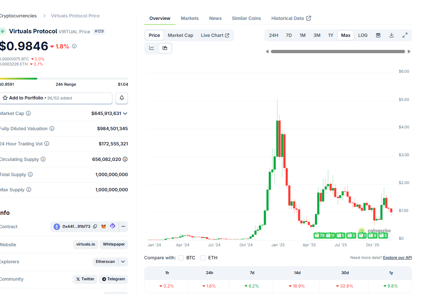
Task: Open the Similar Coins tab
Action: coord(246,18)
